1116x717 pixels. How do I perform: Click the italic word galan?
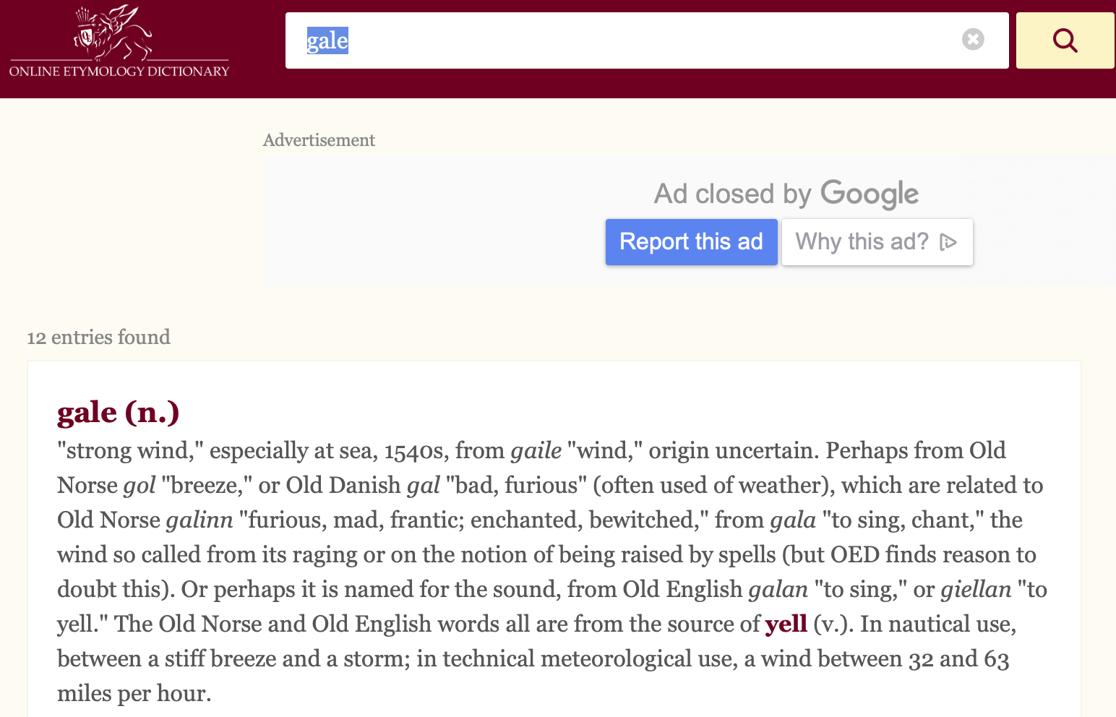[x=778, y=589]
